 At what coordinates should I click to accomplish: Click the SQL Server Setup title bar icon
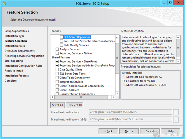point(4,3)
